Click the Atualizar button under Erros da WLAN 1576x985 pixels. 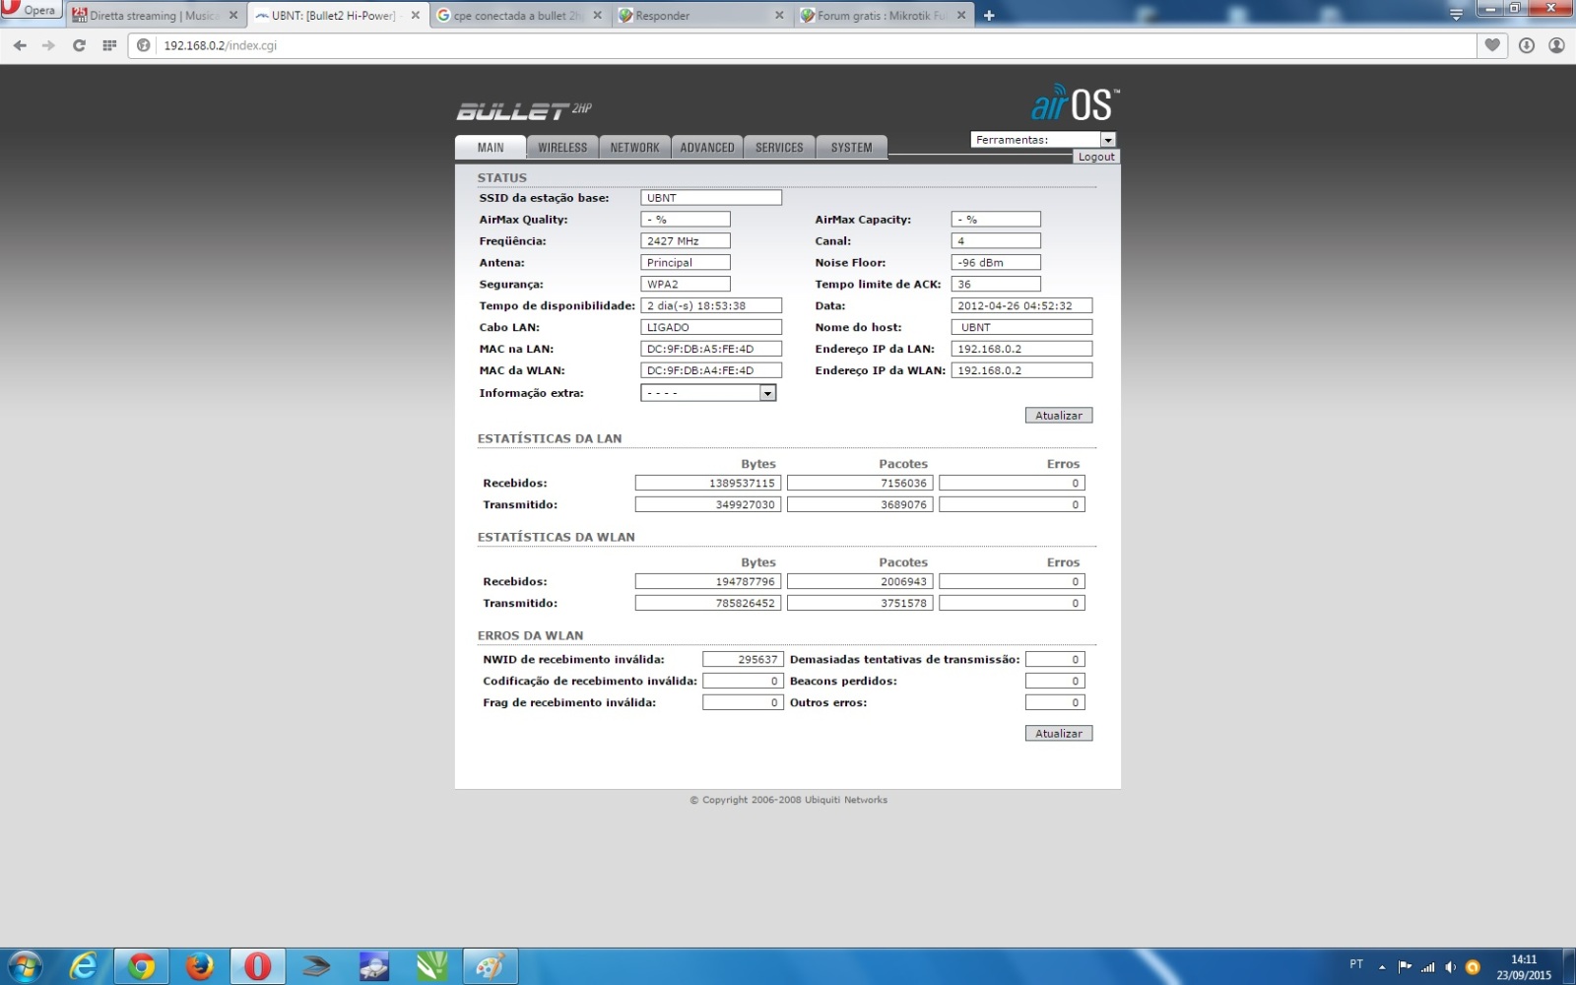click(x=1059, y=734)
